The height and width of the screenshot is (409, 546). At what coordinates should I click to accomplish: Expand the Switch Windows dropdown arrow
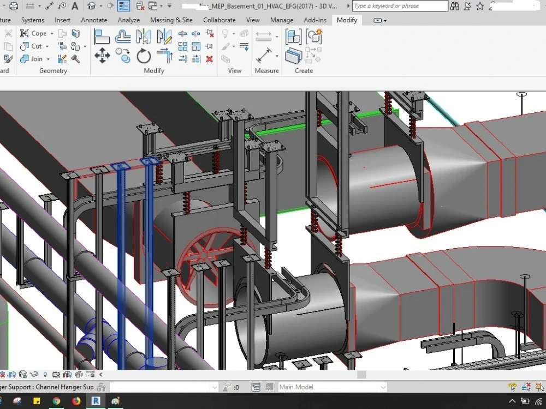[x=161, y=6]
